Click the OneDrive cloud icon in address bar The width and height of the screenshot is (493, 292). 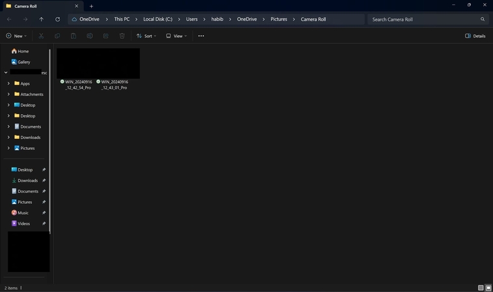pos(74,19)
